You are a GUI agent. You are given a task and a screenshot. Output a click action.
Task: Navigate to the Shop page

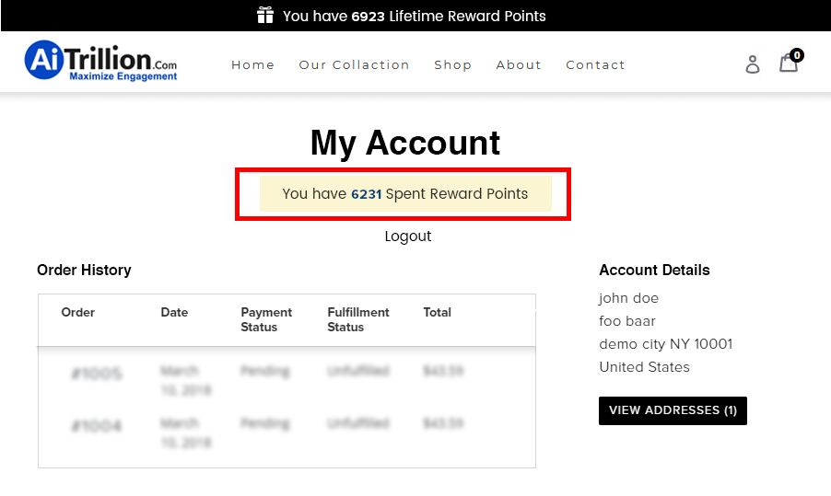(x=452, y=64)
